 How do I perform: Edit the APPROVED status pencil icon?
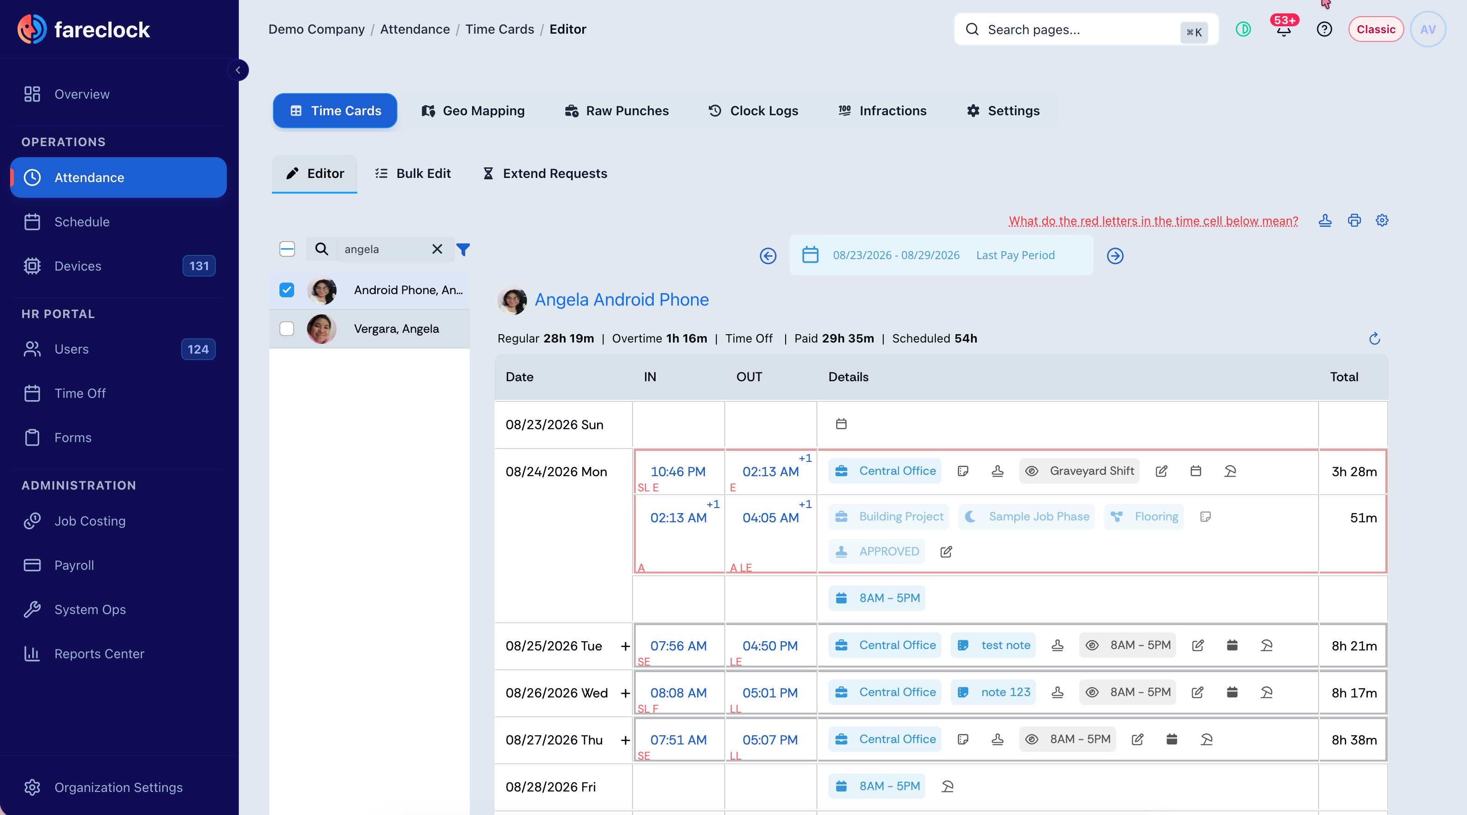click(946, 551)
